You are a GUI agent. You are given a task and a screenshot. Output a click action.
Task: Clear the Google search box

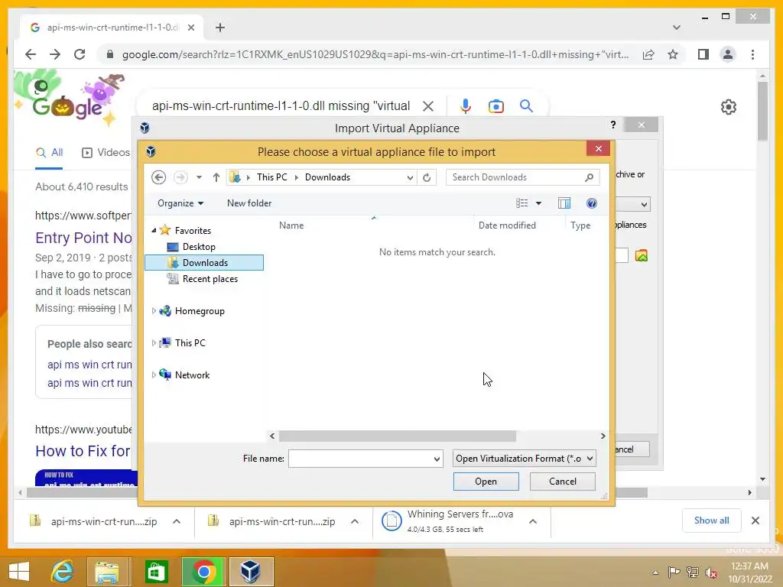coord(428,106)
